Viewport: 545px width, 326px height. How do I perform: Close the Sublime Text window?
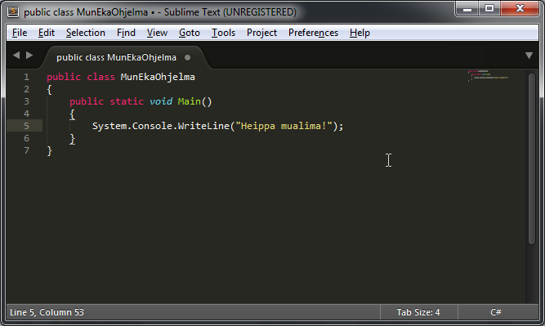point(520,9)
